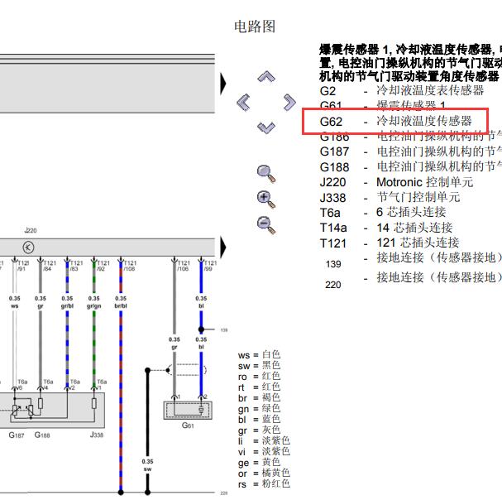Select the T6a 6 芯插头连接 legend row

(x=383, y=212)
